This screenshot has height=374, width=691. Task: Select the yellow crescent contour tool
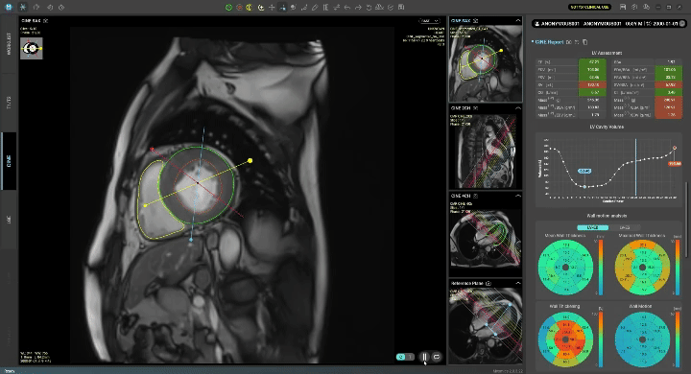(x=250, y=7)
